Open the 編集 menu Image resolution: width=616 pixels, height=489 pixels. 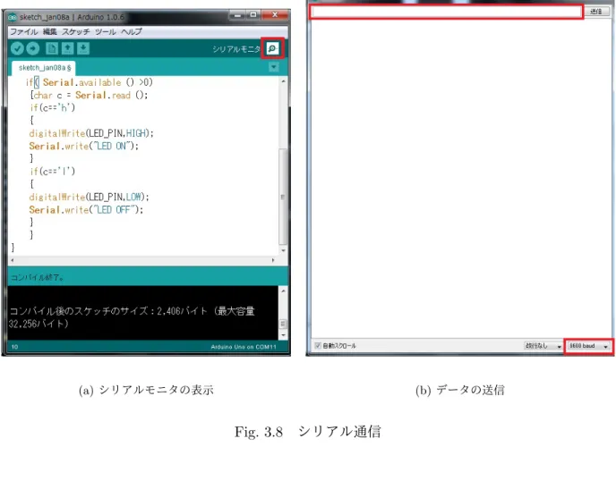[50, 32]
